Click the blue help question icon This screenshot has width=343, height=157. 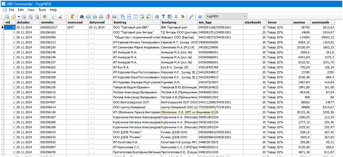tap(200, 16)
